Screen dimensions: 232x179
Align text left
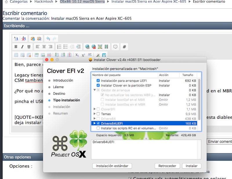coord(37,47)
